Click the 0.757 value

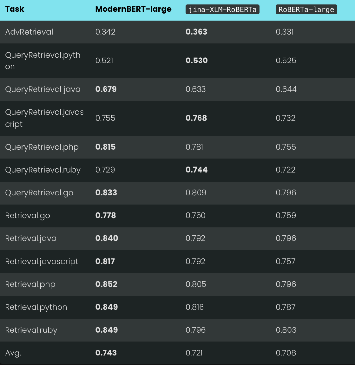285,262
